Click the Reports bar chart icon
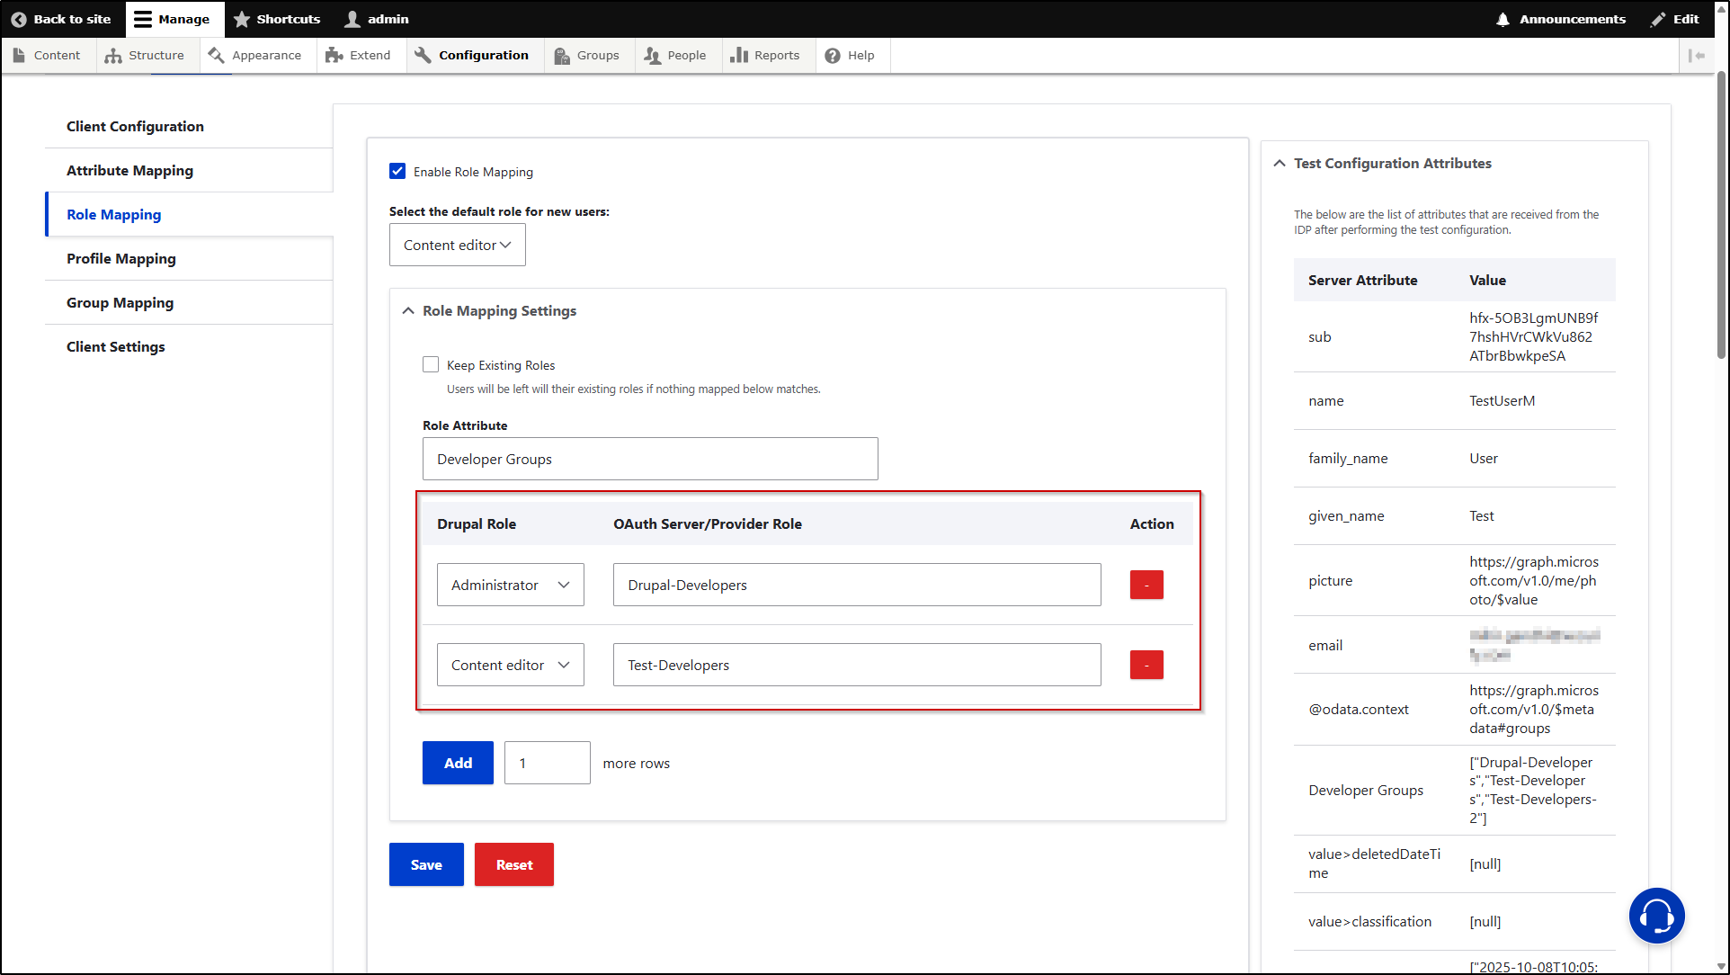1730x975 pixels. [x=739, y=55]
